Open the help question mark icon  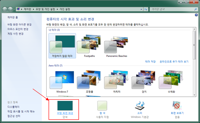pyautogui.click(x=196, y=15)
